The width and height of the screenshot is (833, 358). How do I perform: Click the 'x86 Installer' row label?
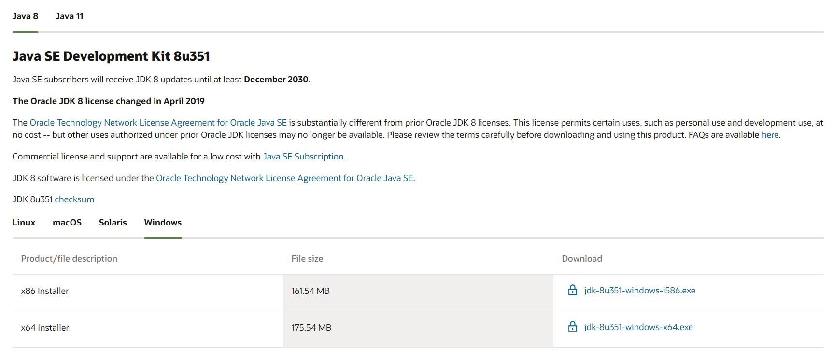click(45, 291)
